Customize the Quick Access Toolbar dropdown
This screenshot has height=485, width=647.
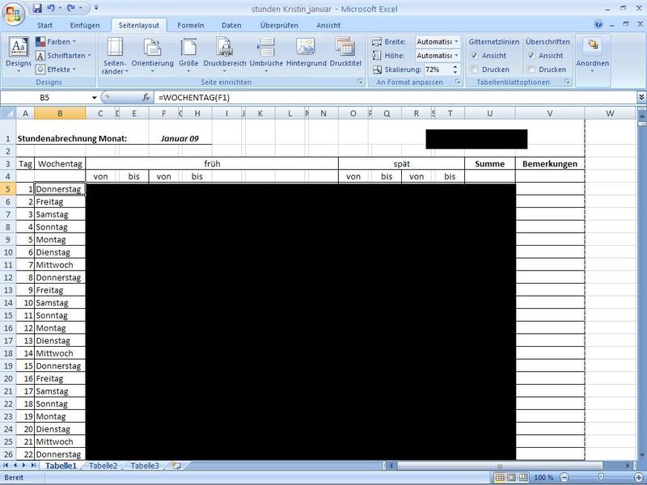(x=96, y=8)
